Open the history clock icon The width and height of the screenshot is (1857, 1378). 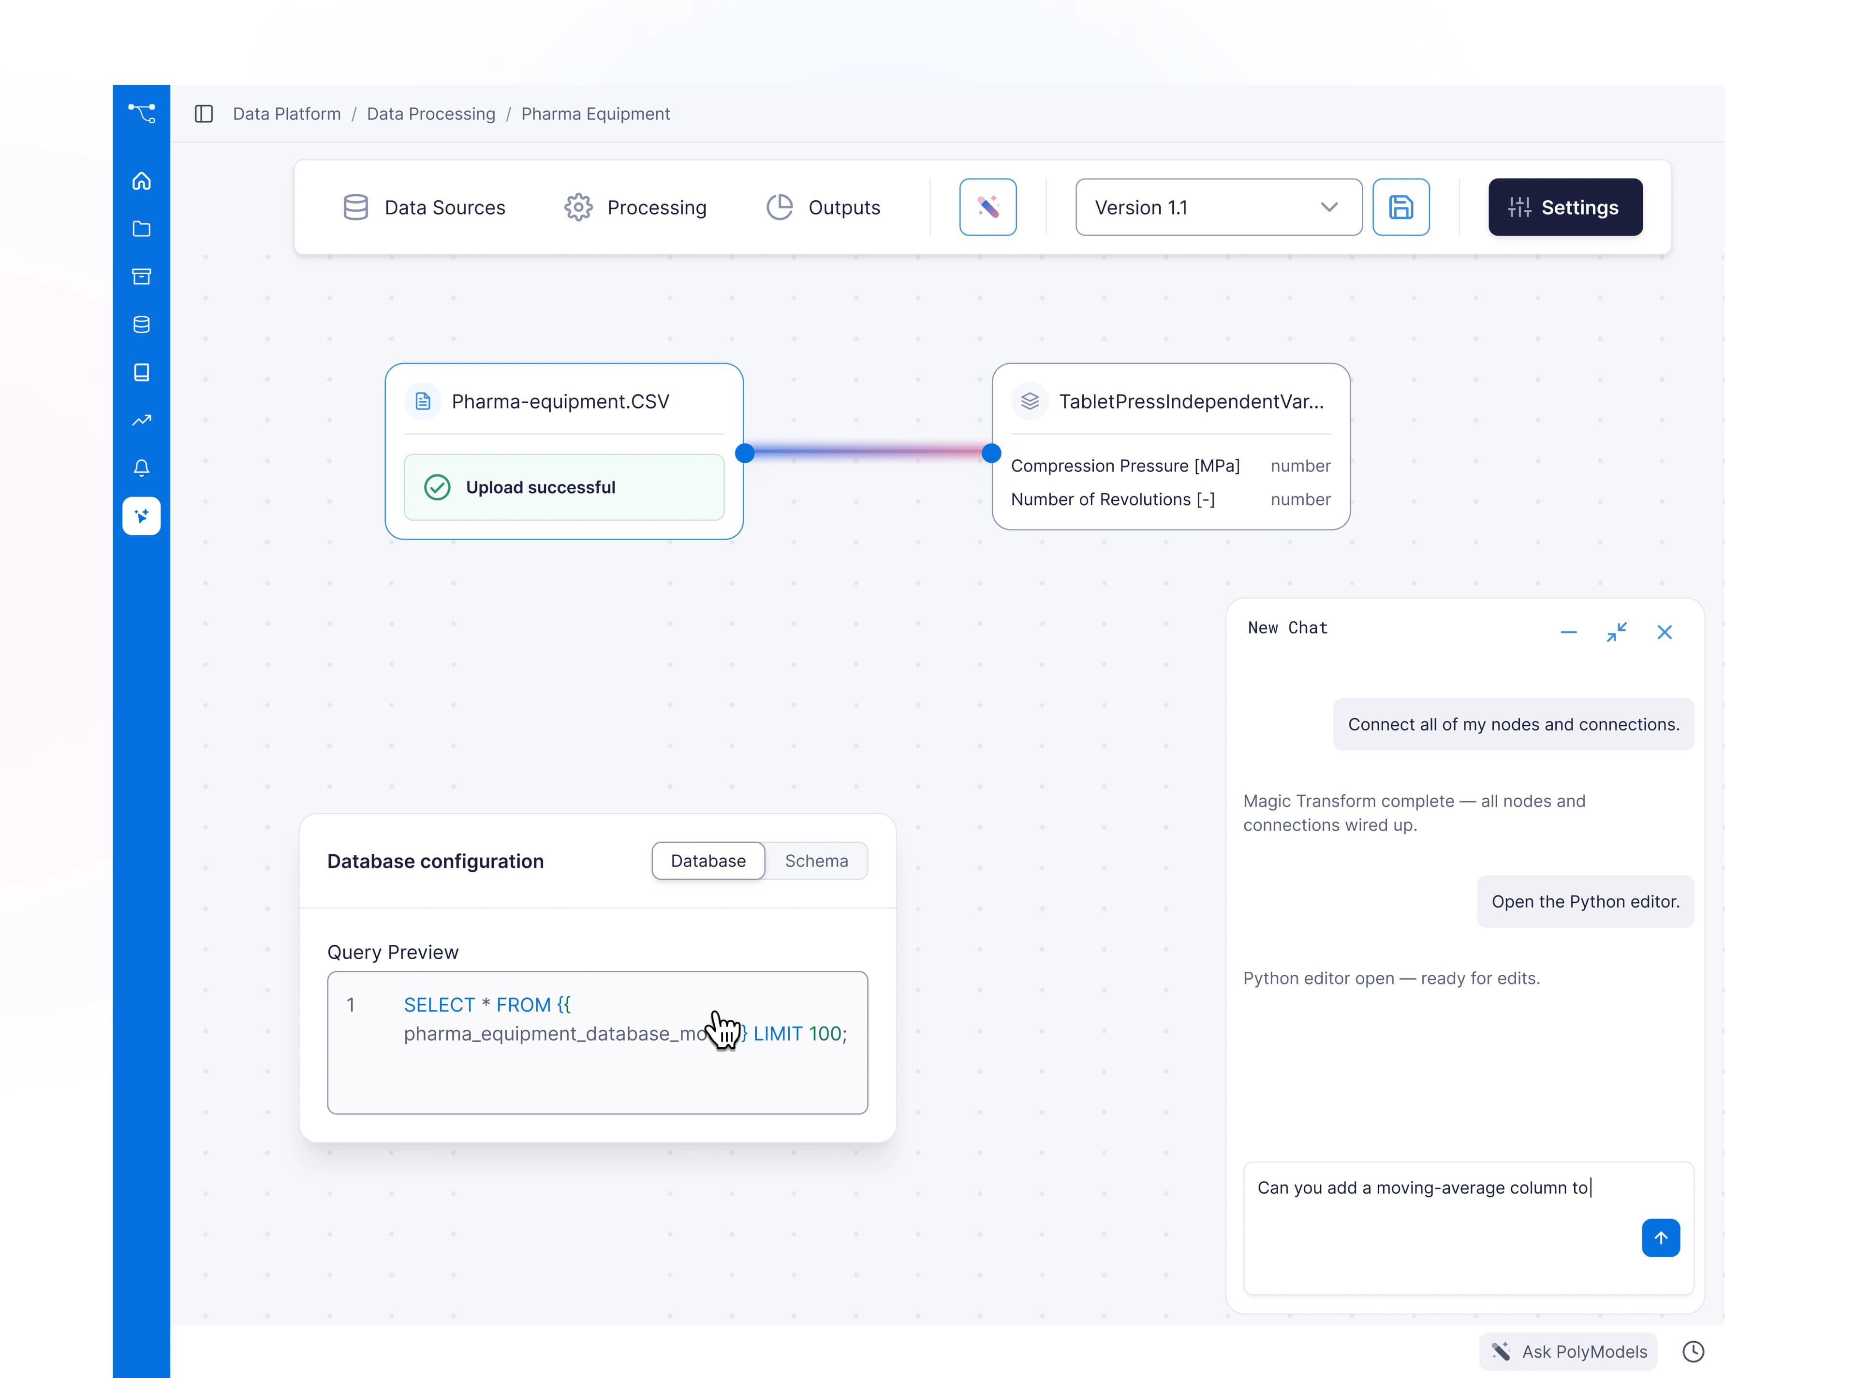click(1693, 1351)
